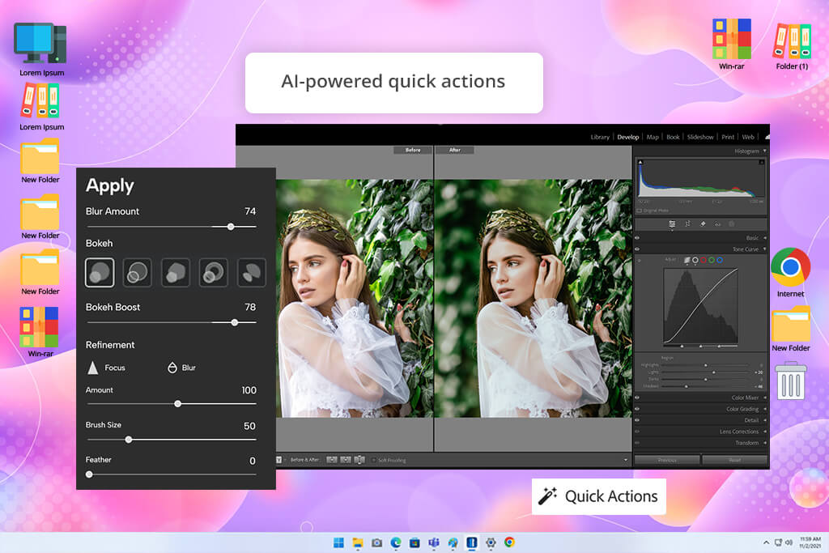829x553 pixels.
Task: Choose the Healing eraser tool icon
Action: 703,223
